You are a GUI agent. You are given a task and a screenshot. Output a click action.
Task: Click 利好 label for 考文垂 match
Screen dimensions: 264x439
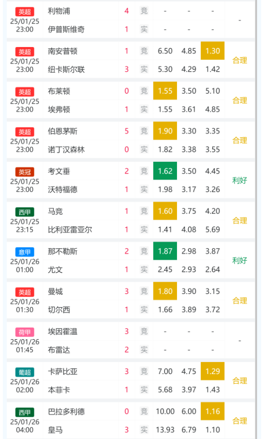pyautogui.click(x=240, y=180)
